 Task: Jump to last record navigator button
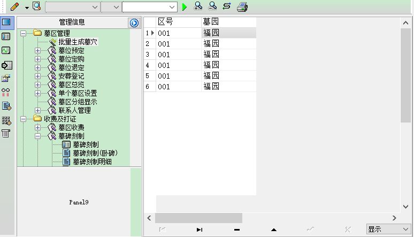200,230
